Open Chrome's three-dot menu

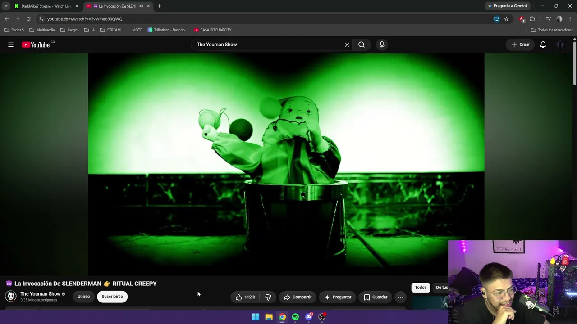tap(570, 19)
